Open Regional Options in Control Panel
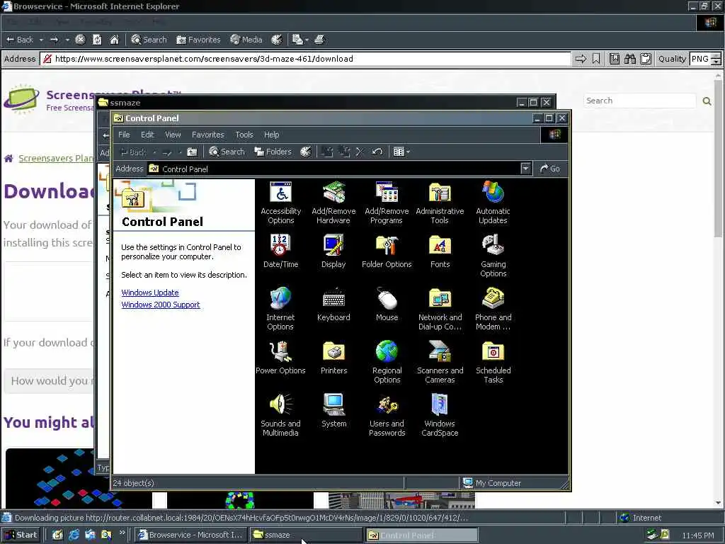This screenshot has width=725, height=544. (387, 362)
